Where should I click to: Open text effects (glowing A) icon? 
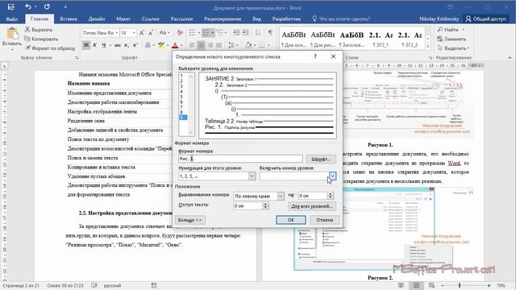click(x=148, y=45)
